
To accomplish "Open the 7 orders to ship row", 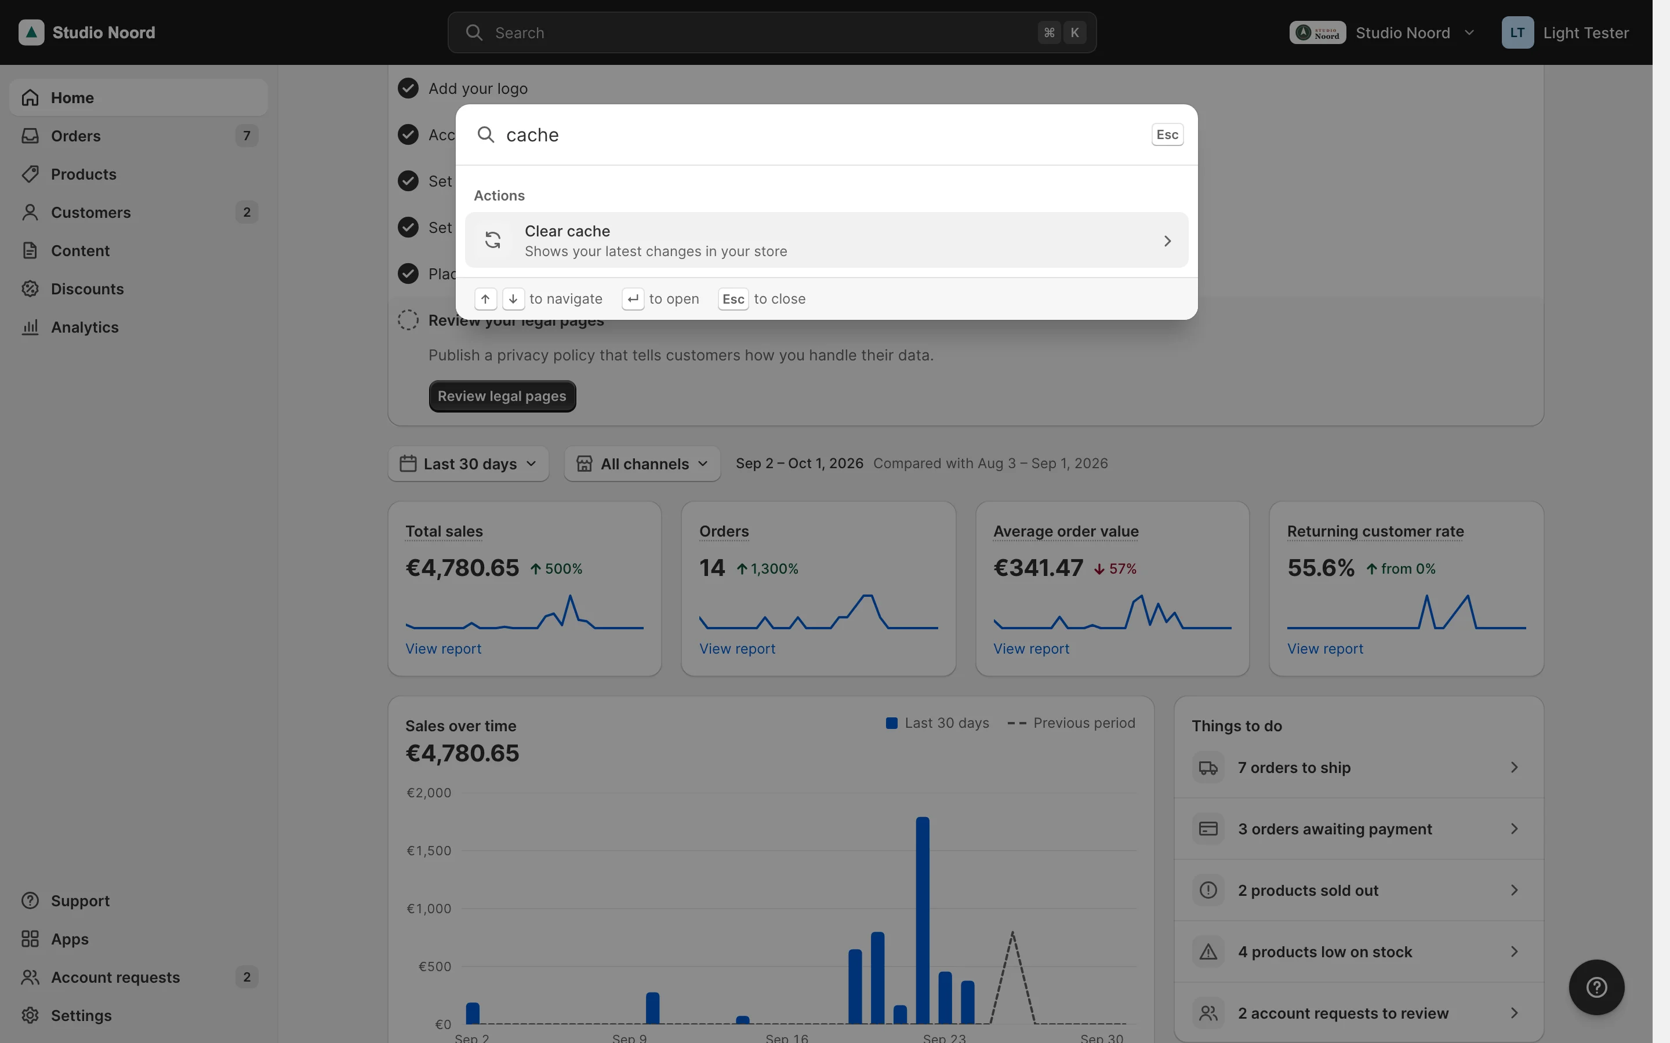I will point(1359,768).
